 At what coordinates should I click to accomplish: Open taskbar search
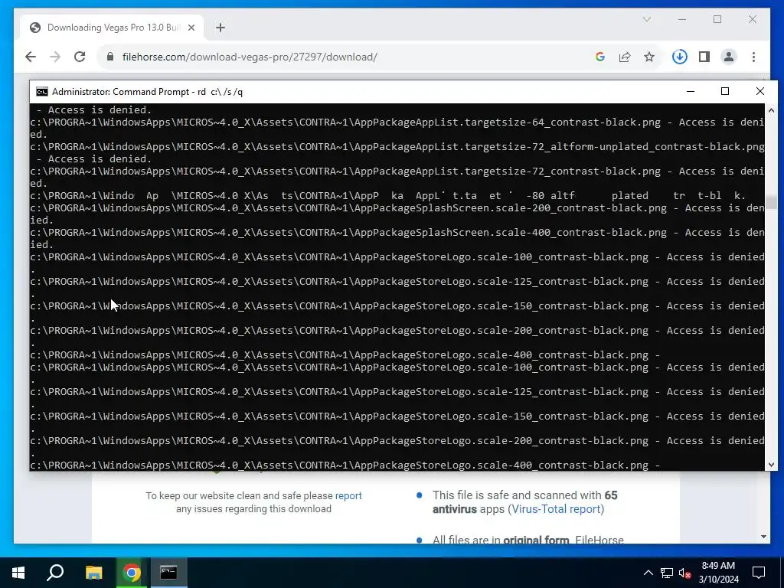tap(55, 573)
